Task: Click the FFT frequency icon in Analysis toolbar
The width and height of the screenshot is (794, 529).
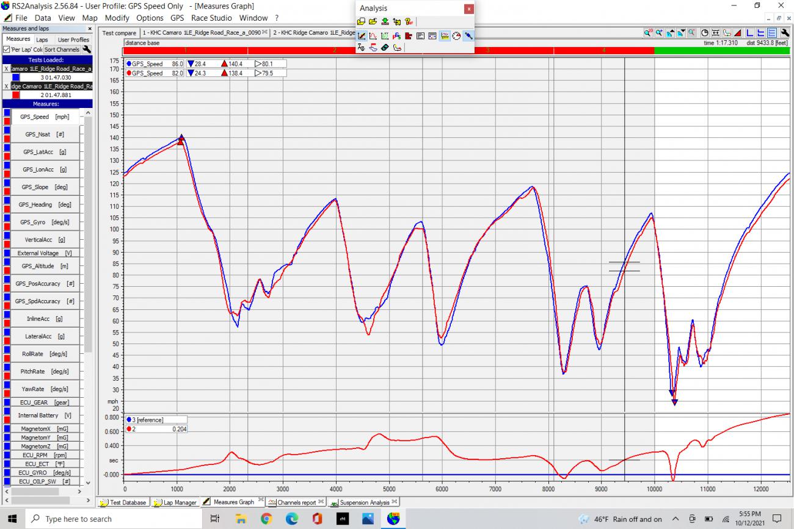Action: [361, 48]
